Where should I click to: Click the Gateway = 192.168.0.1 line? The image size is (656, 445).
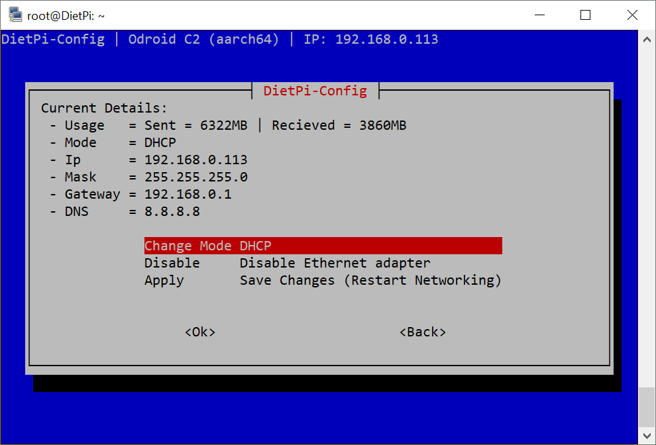140,194
